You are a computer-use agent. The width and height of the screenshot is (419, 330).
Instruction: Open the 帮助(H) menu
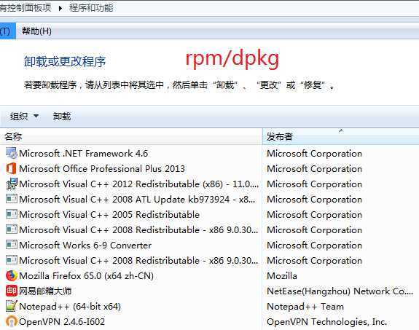[x=36, y=31]
